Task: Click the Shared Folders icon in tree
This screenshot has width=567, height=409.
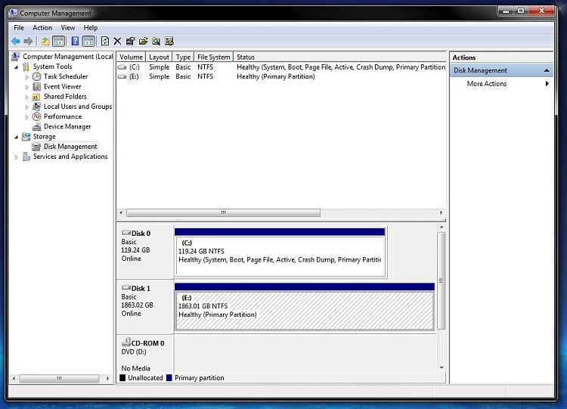Action: pos(36,97)
